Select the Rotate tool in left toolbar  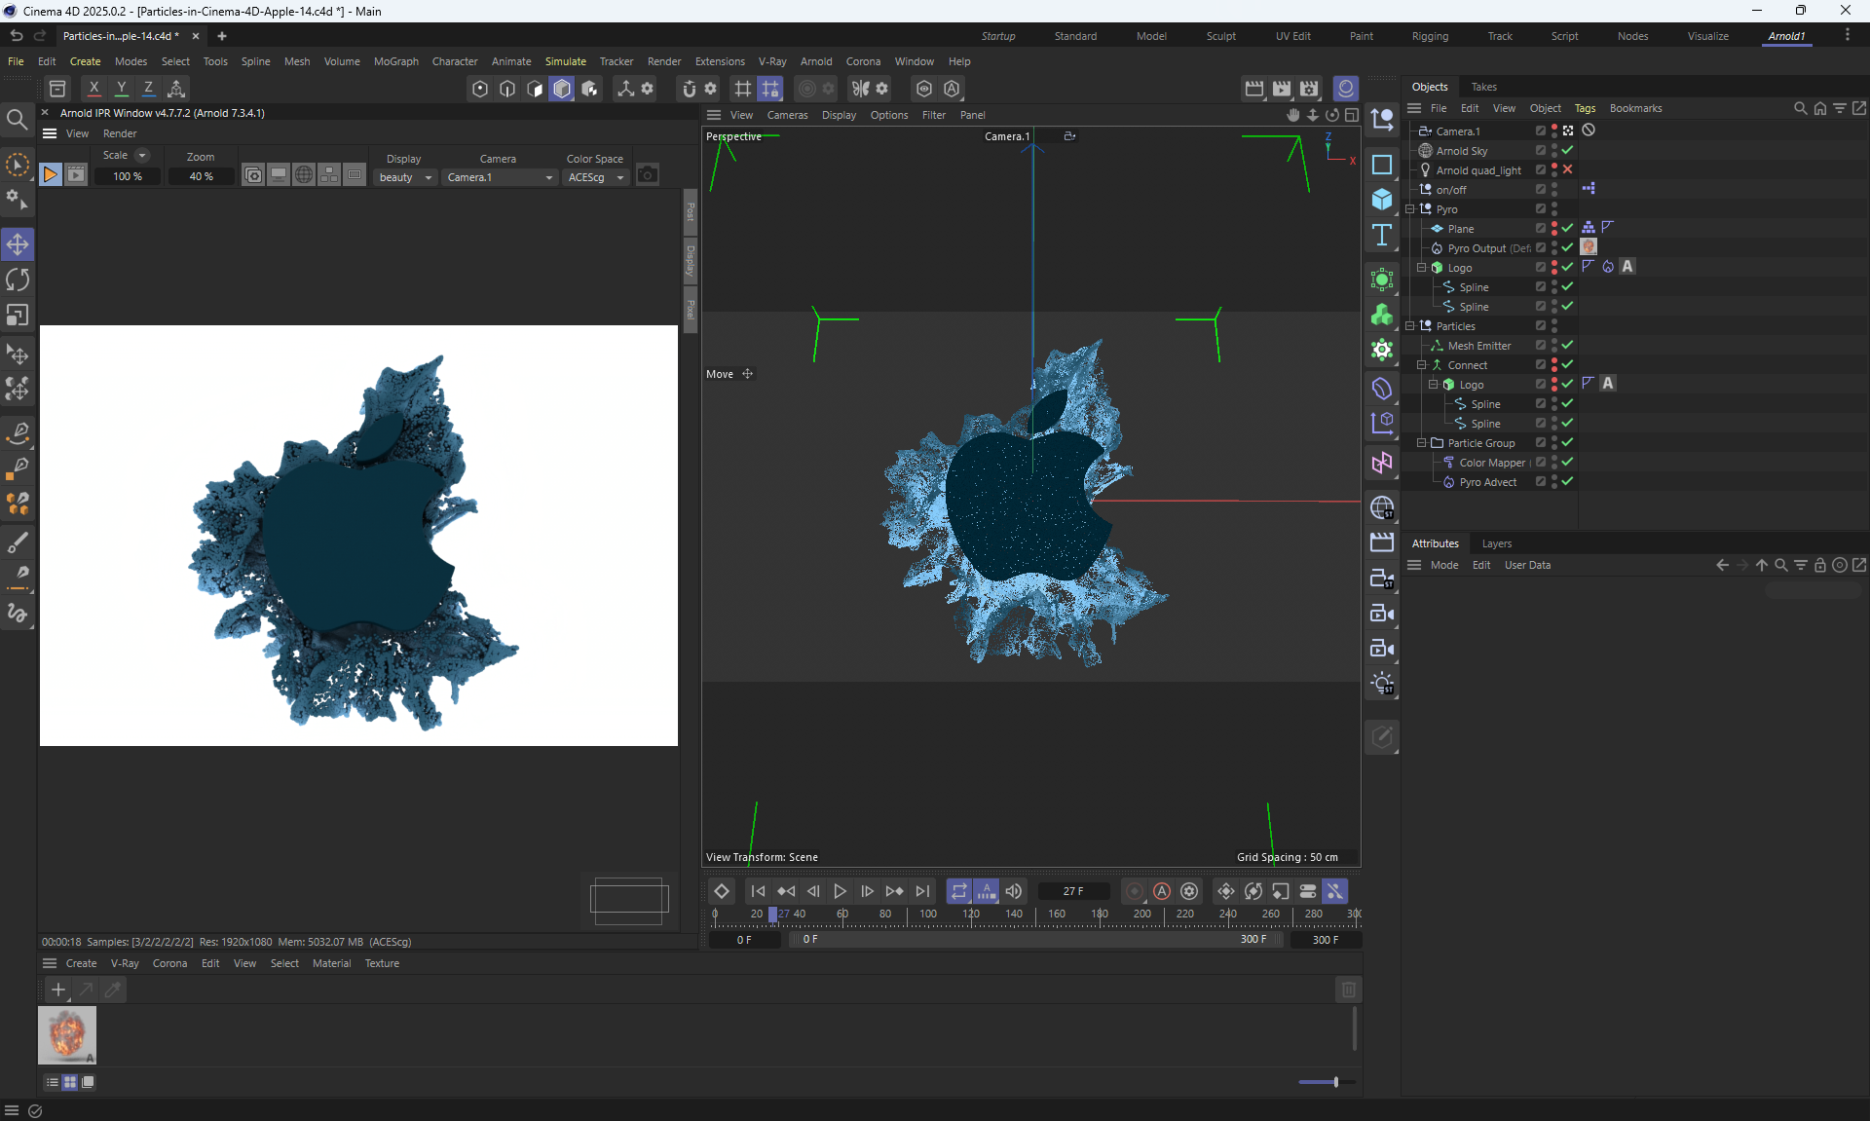click(18, 280)
